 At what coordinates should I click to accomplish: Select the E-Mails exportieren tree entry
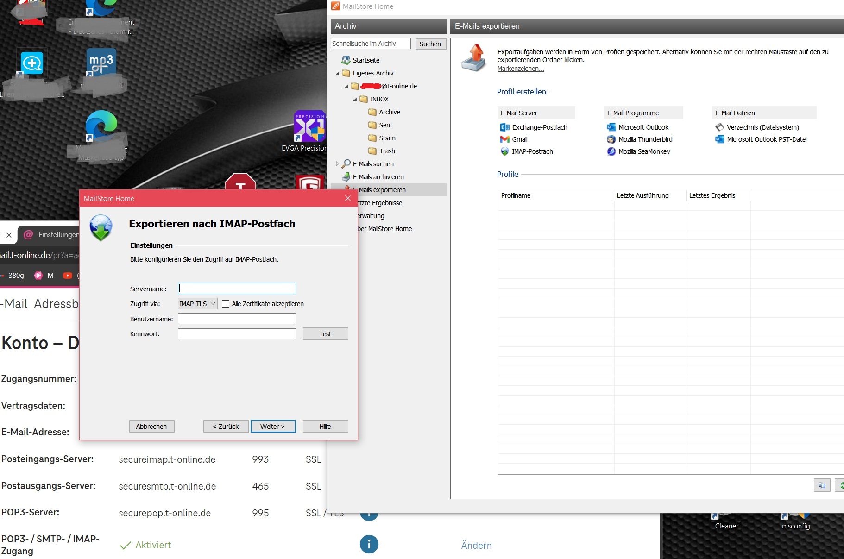(389, 190)
